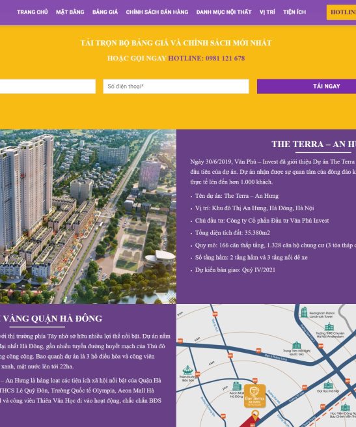Navigate to VỊ TRÍ section
The height and width of the screenshot is (427, 356).
267,12
